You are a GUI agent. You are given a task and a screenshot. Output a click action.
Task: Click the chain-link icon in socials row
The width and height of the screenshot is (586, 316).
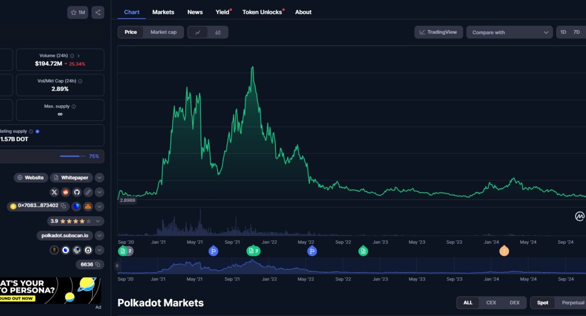click(88, 192)
